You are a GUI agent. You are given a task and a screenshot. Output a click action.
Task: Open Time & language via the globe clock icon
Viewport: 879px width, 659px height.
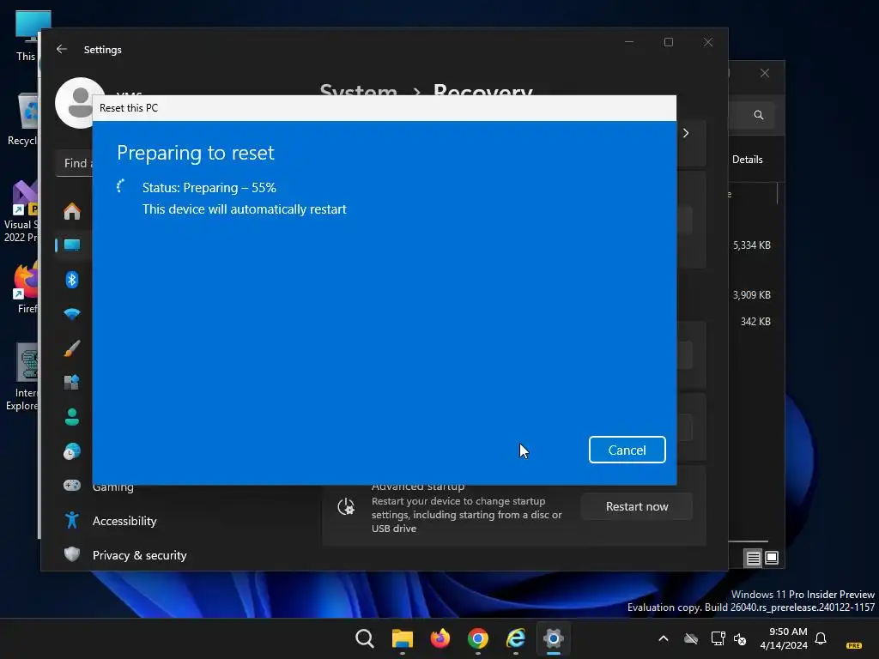pyautogui.click(x=72, y=451)
